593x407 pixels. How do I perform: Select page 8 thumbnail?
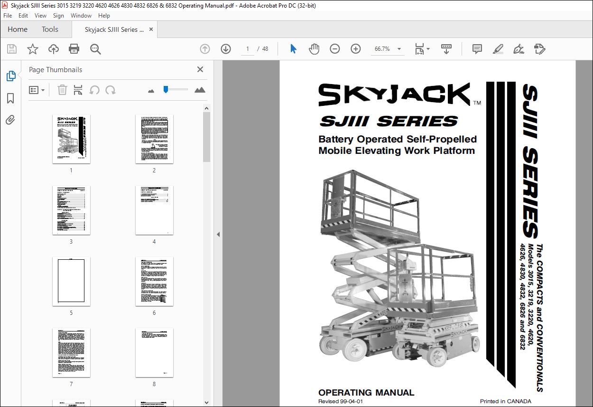[154, 352]
